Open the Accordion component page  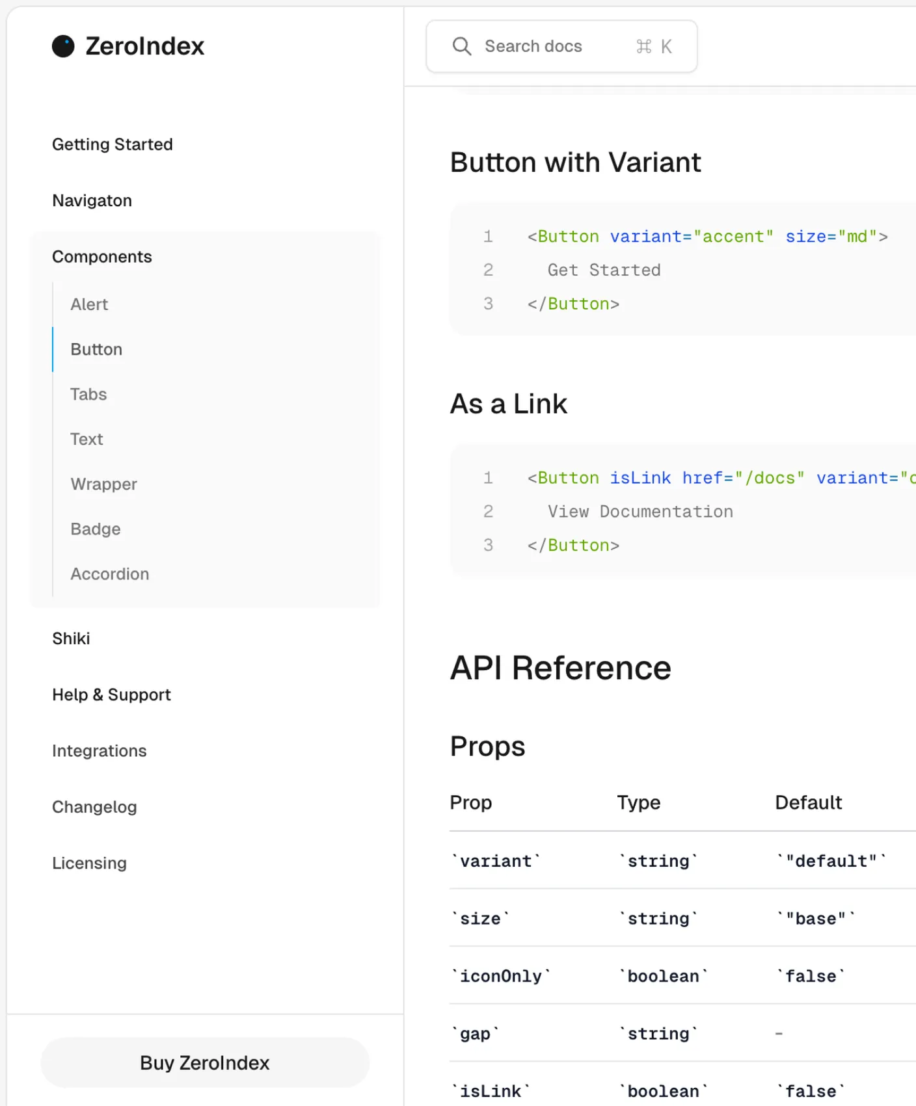coord(110,574)
